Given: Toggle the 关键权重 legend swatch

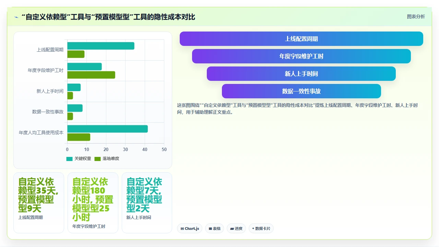Looking at the screenshot, I should pyautogui.click(x=70, y=159).
